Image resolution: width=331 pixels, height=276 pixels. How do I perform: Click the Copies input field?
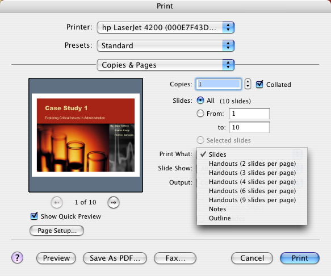219,84
